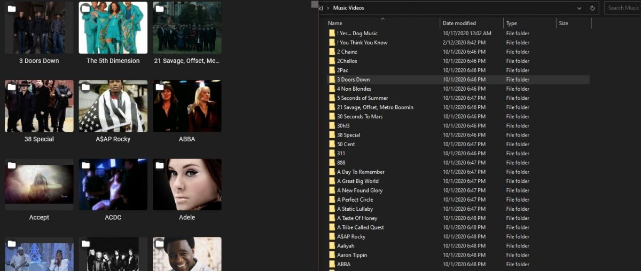Expand the breadcrumb chevron before Music Videos
641x271 pixels.
tap(327, 8)
